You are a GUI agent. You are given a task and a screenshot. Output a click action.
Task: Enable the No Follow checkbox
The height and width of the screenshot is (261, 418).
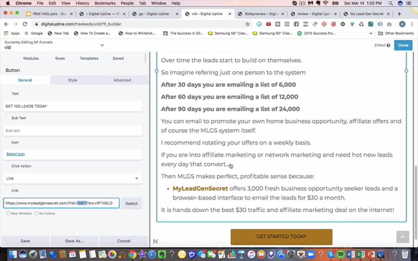(x=37, y=214)
